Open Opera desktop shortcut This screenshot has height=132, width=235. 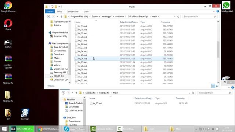[x=8, y=25]
